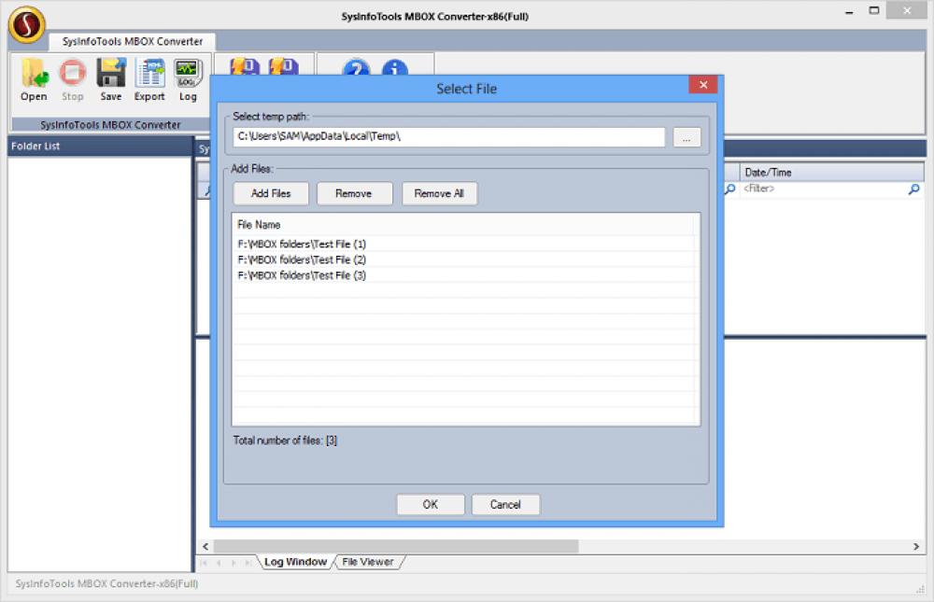Viewport: 934px width, 602px height.
Task: Switch to the File Viewer tab
Action: click(368, 562)
